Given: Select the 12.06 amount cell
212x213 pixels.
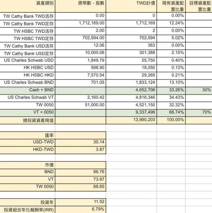Looking at the screenshot, I should pyautogui.click(x=80, y=46).
